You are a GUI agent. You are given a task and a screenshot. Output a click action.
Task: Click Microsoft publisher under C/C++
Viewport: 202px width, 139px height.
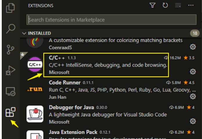coord(59,72)
